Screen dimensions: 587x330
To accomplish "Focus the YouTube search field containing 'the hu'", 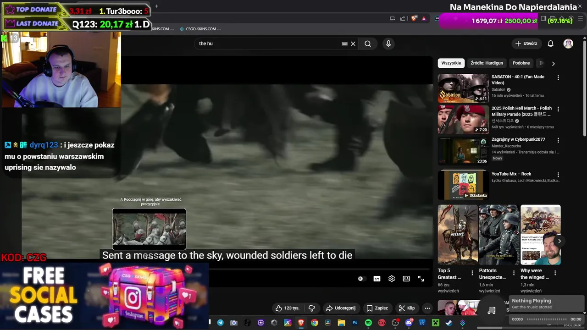I will pos(268,44).
